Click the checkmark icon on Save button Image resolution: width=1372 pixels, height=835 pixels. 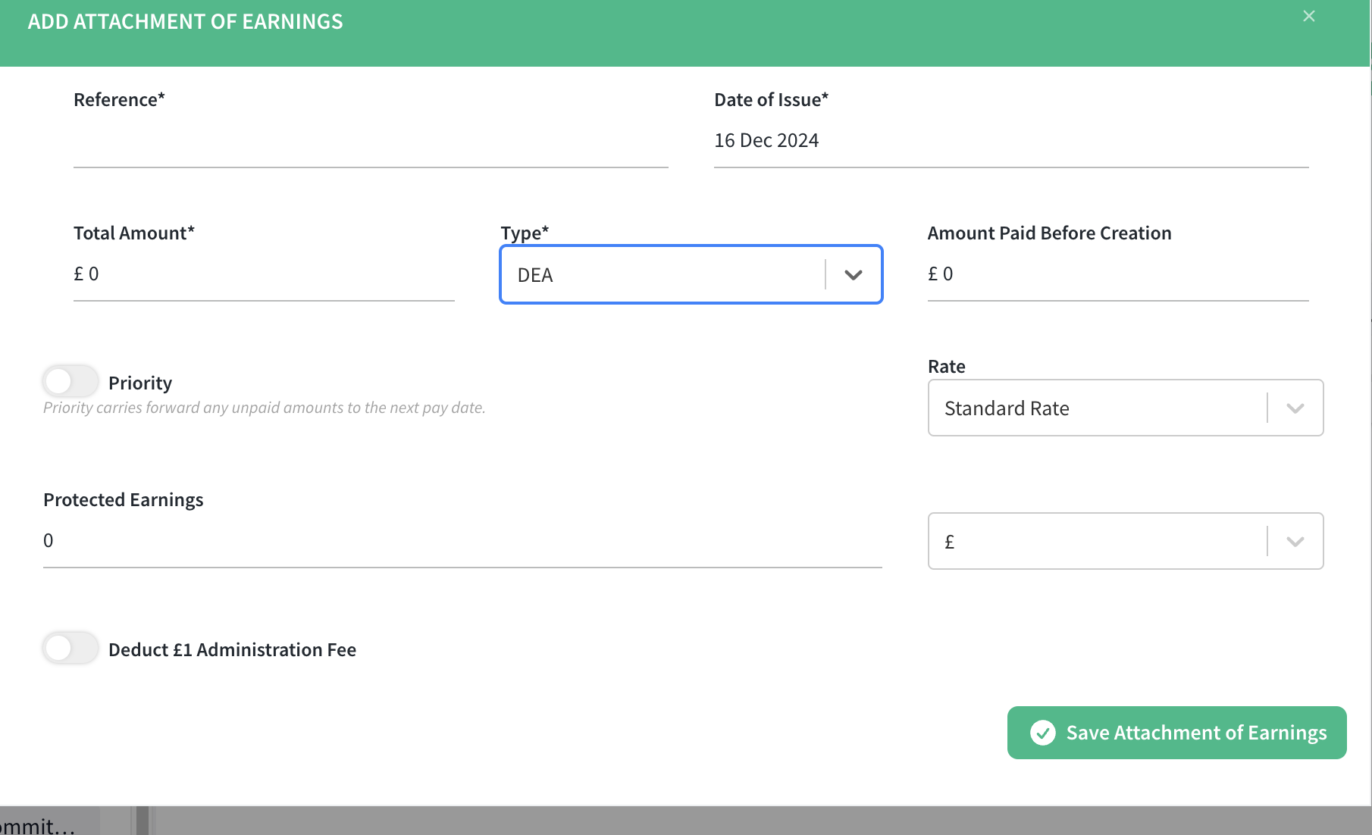(1042, 733)
